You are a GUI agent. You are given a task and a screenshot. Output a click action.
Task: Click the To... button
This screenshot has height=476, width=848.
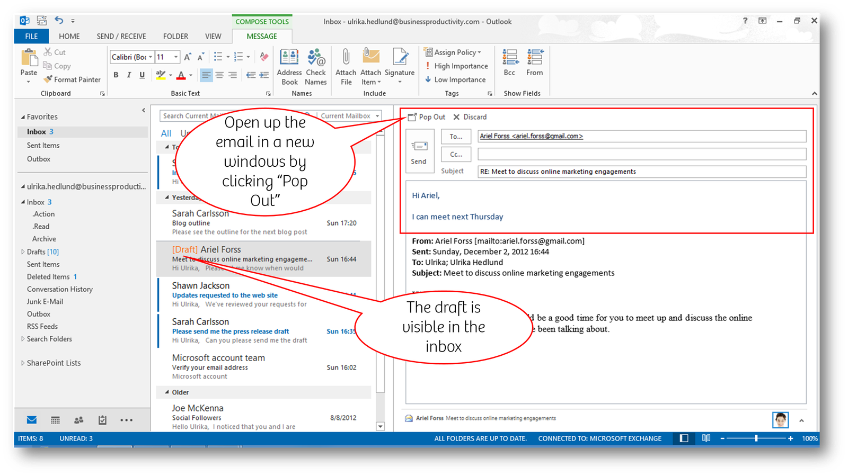click(x=456, y=137)
